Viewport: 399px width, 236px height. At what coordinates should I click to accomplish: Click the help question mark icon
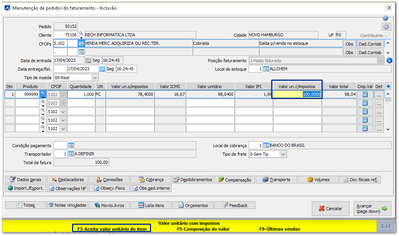point(385,18)
